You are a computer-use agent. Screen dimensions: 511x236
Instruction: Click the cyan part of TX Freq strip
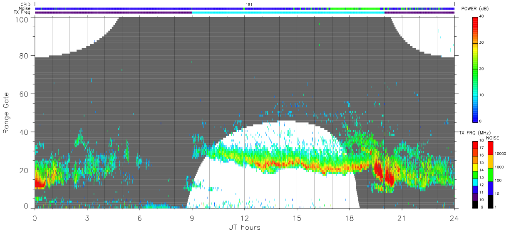point(288,12)
